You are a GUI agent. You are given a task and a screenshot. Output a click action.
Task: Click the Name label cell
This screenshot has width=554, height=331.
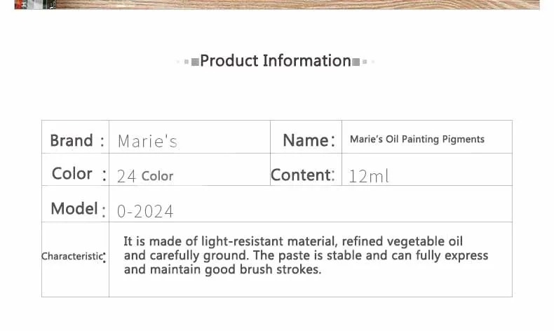pyautogui.click(x=306, y=137)
